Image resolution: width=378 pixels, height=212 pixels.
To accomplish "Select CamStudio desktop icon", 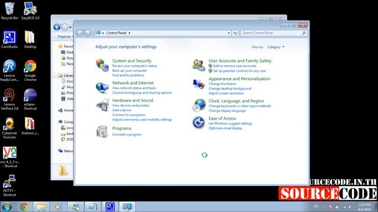I will click(x=9, y=39).
